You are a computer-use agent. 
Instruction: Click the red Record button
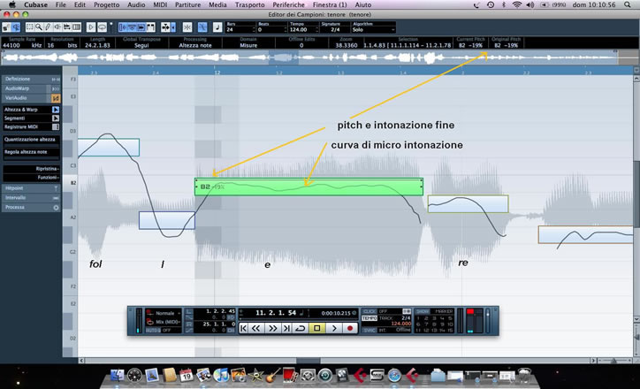350,328
